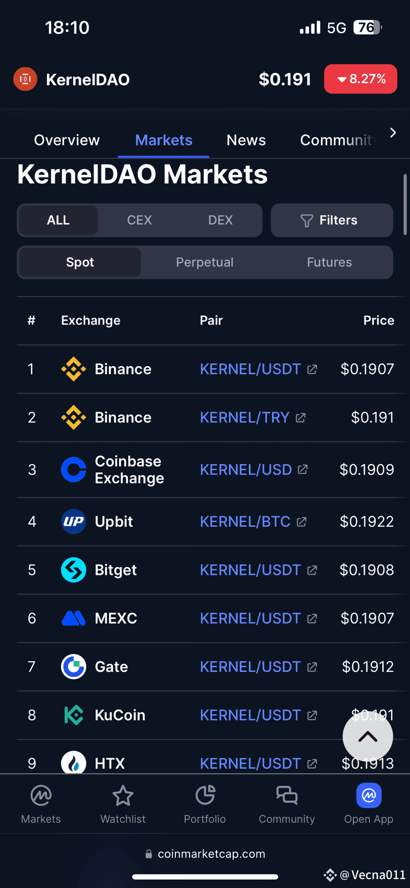Switch exchange filter to CEX
The image size is (410, 888).
139,220
